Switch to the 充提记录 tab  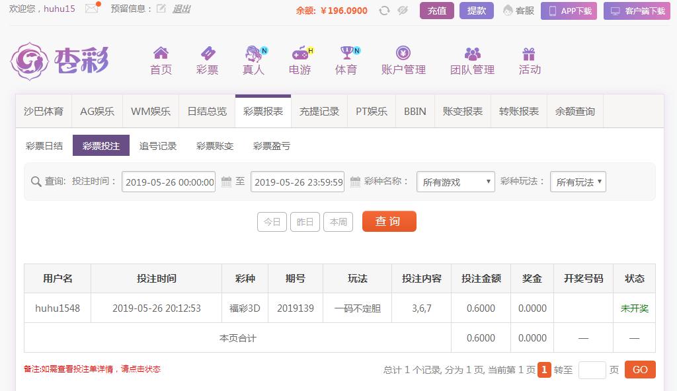[x=319, y=112]
